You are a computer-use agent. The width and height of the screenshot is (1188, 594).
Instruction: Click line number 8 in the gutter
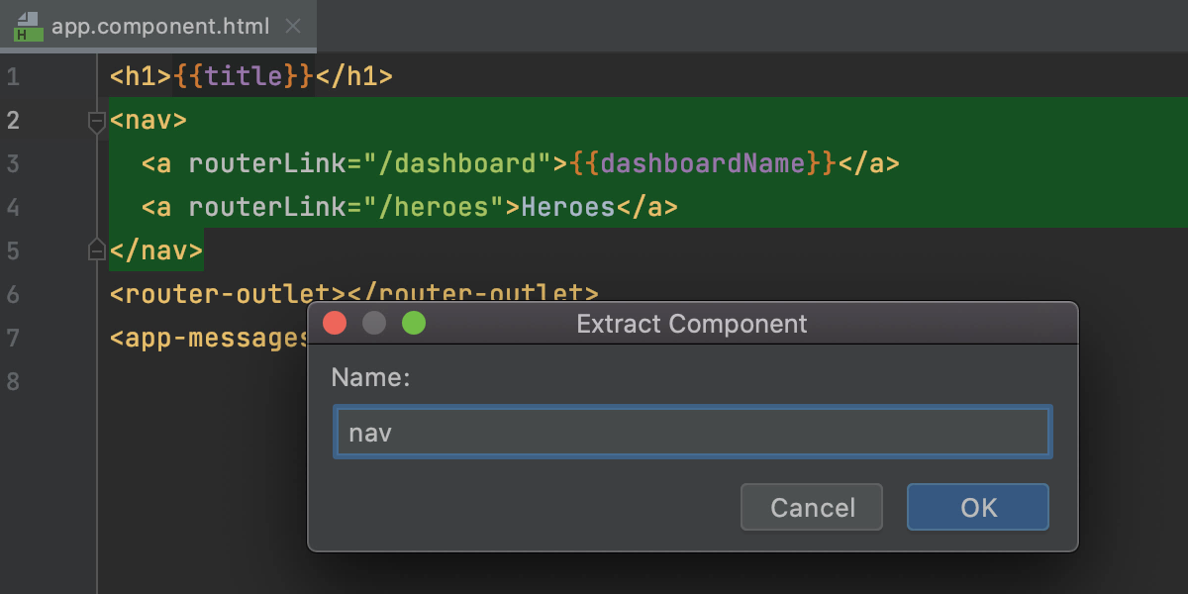(x=13, y=382)
